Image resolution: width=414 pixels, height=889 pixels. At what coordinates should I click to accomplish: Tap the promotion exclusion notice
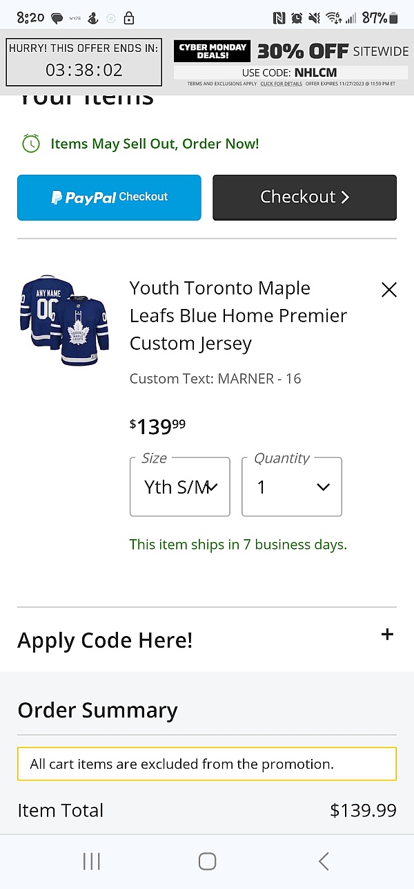tap(207, 764)
